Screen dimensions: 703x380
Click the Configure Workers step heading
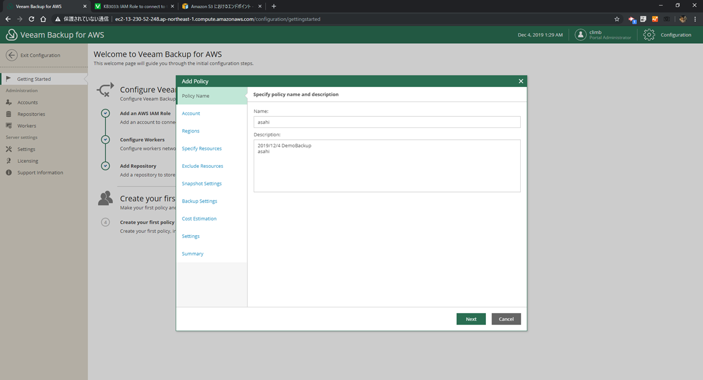pos(142,140)
